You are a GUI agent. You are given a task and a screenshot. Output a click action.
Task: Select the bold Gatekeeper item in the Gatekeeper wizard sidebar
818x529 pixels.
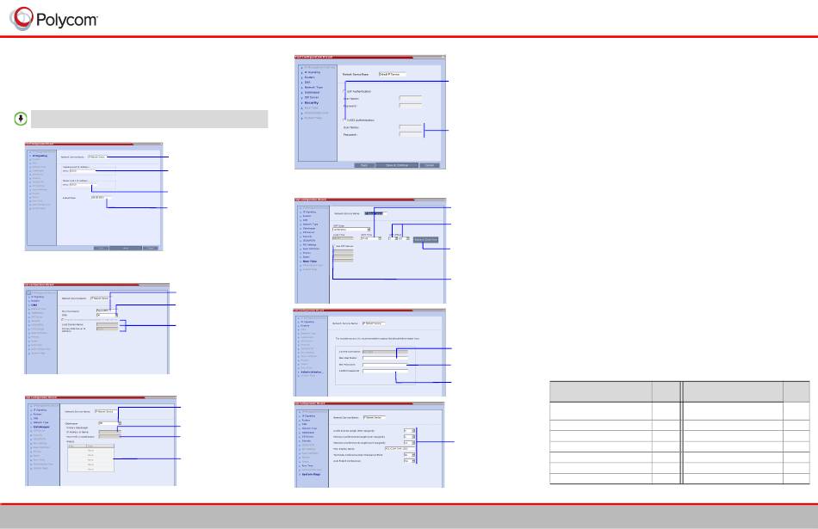click(41, 427)
